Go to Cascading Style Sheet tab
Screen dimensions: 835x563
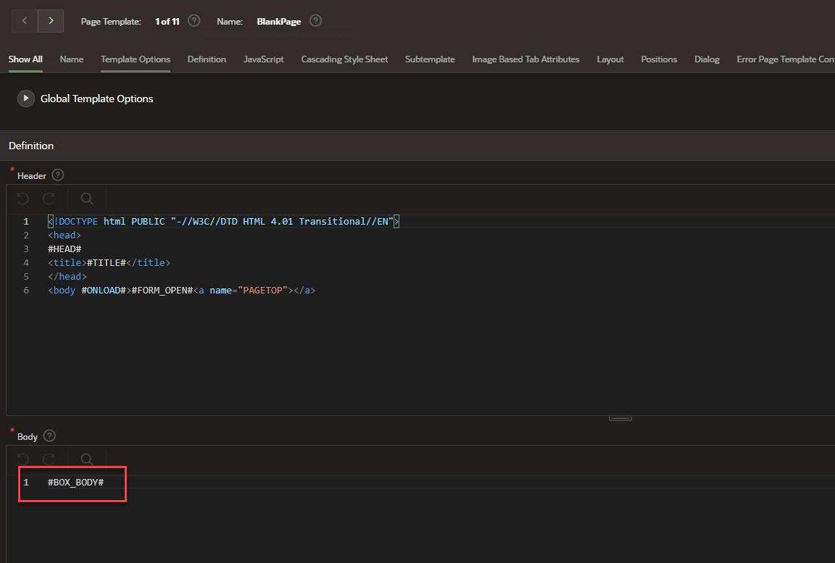point(344,59)
